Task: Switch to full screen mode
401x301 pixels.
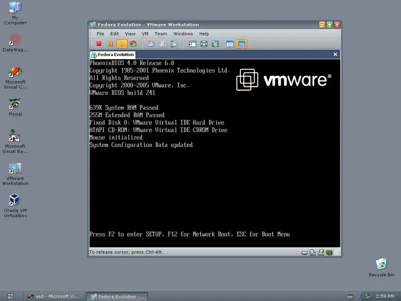Action: [204, 44]
